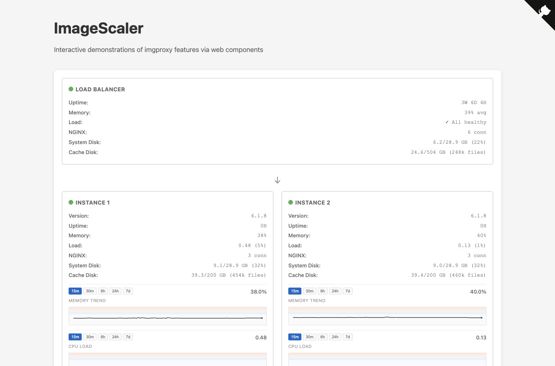Image resolution: width=555 pixels, height=366 pixels.
Task: Click the '24.6/504 GB (248k files)' cache value
Action: (x=448, y=152)
